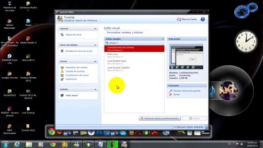Select the Yahoo! Messenger desktop icon

point(9,24)
